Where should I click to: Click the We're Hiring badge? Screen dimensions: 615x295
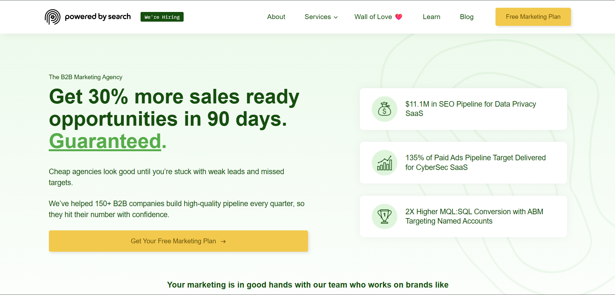162,17
